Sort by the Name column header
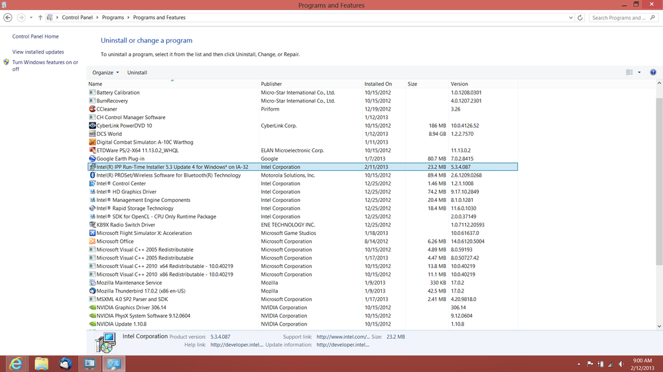This screenshot has height=372, width=663. pos(173,84)
